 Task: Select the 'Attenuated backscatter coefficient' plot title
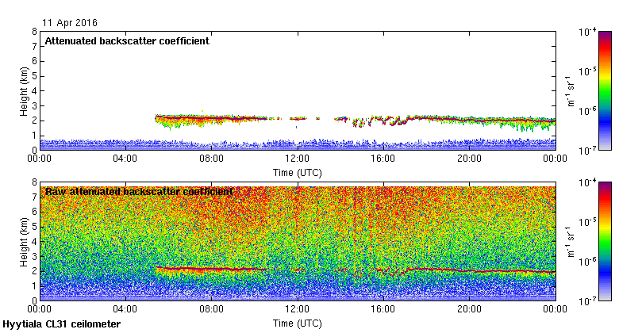(x=127, y=41)
